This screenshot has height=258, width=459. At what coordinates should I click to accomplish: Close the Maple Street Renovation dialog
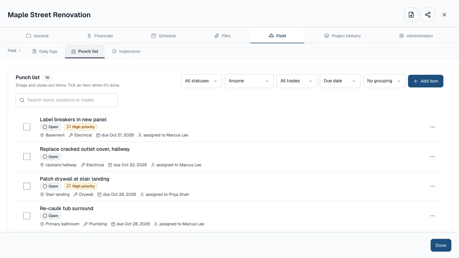point(444,15)
